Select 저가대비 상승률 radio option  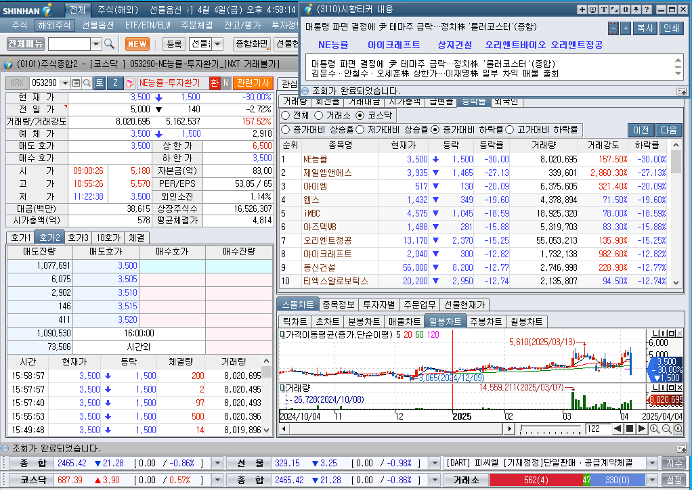click(x=360, y=130)
